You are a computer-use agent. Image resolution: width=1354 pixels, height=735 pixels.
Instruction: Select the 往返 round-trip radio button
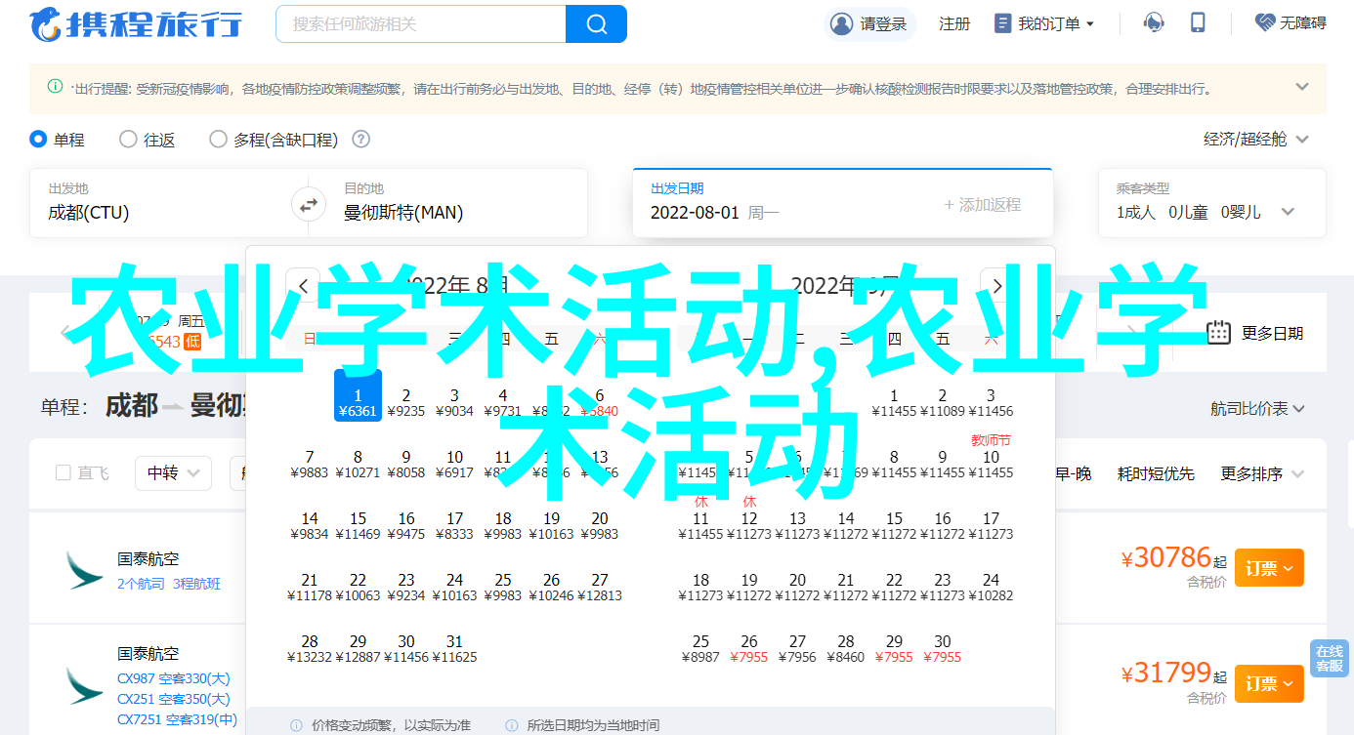click(x=128, y=140)
